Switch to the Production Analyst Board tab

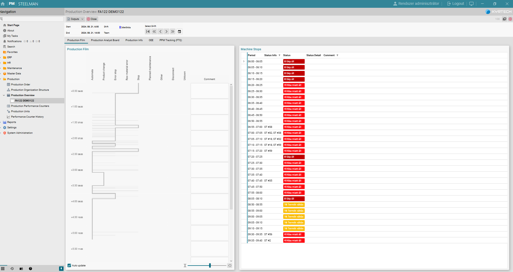click(105, 40)
